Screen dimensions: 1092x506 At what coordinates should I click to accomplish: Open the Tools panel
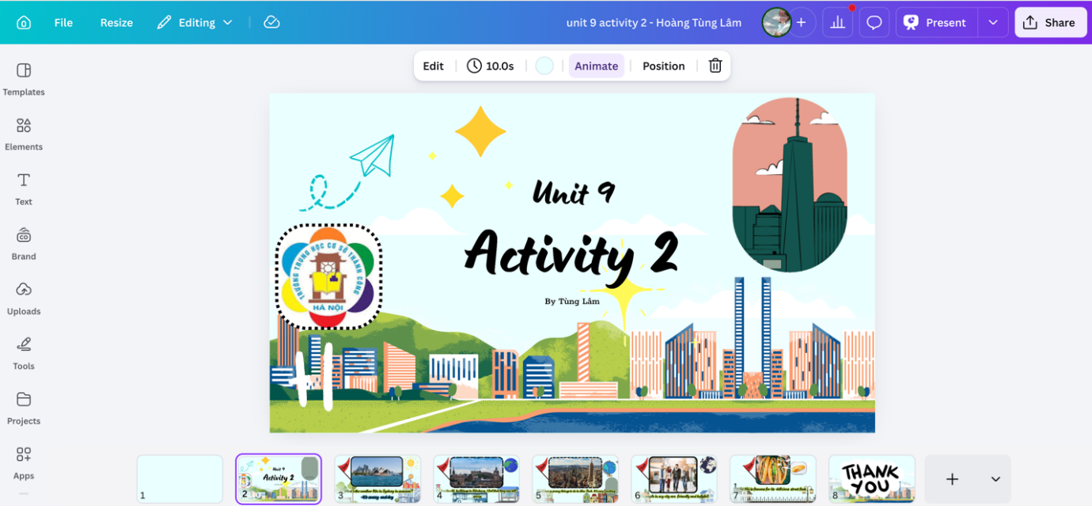tap(24, 352)
